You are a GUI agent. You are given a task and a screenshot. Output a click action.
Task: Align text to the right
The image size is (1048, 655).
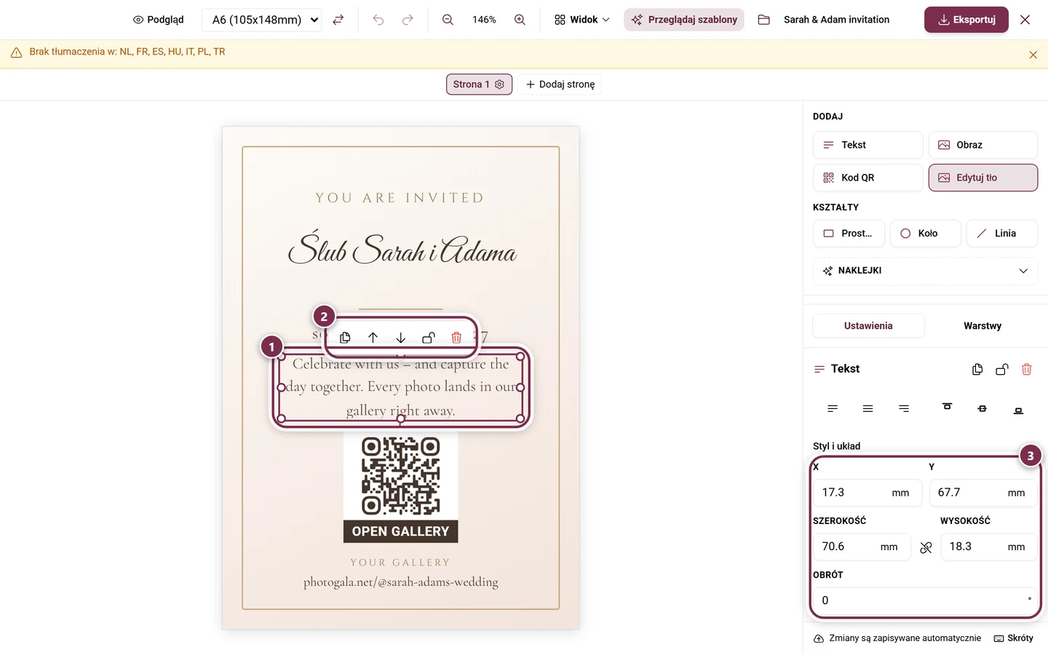click(x=904, y=409)
